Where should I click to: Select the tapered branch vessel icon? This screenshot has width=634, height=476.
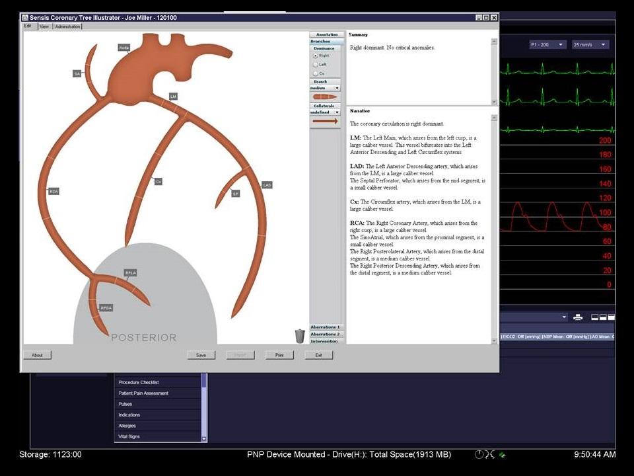coord(325,97)
